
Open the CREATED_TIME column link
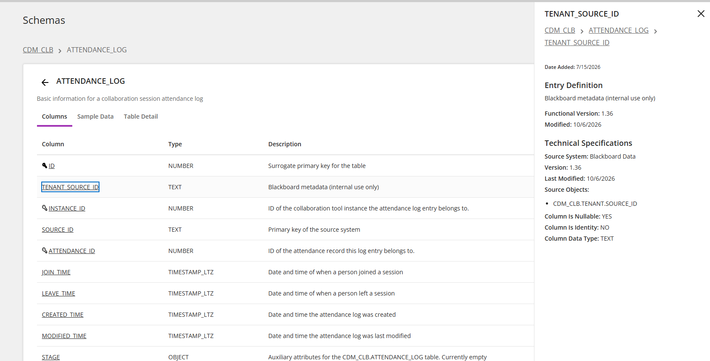pyautogui.click(x=62, y=315)
